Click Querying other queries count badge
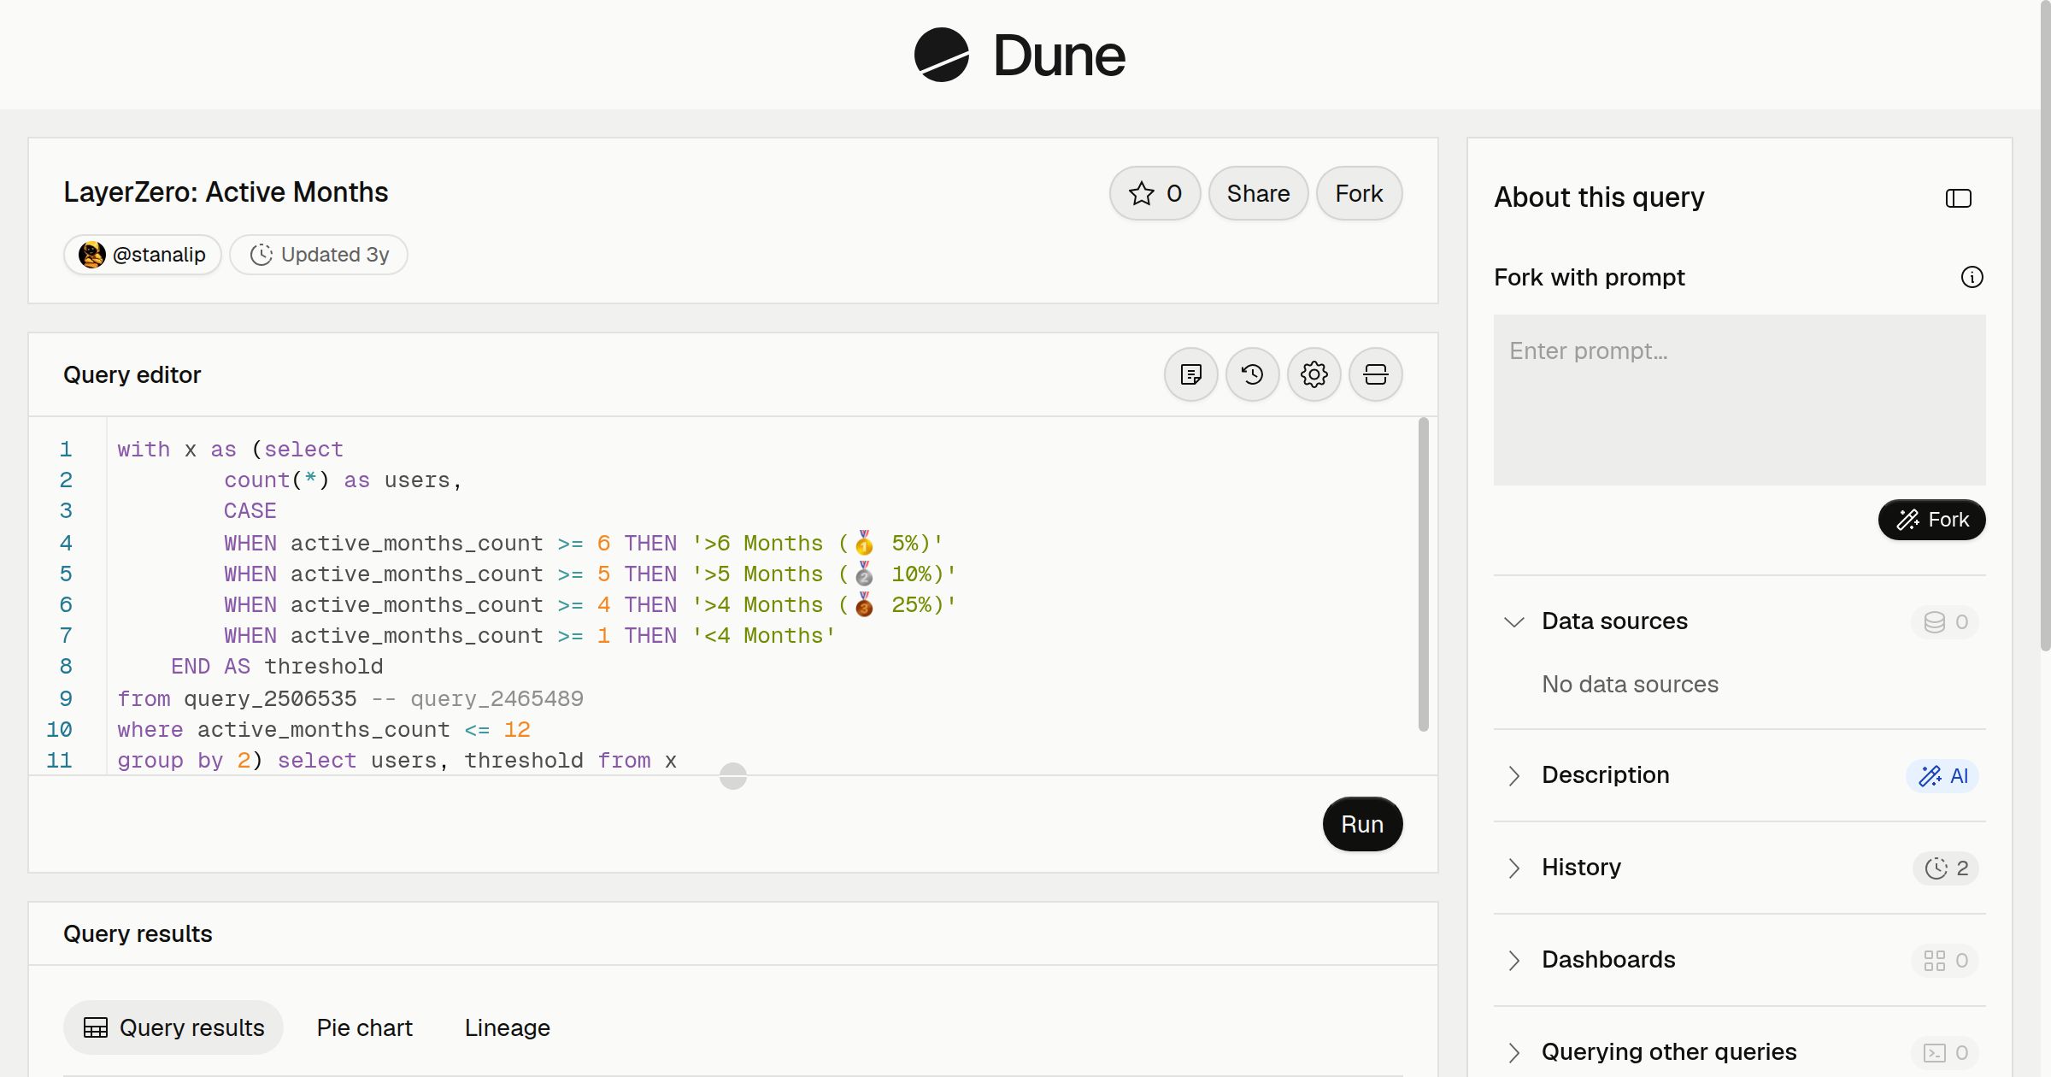The image size is (2051, 1077). click(1945, 1052)
